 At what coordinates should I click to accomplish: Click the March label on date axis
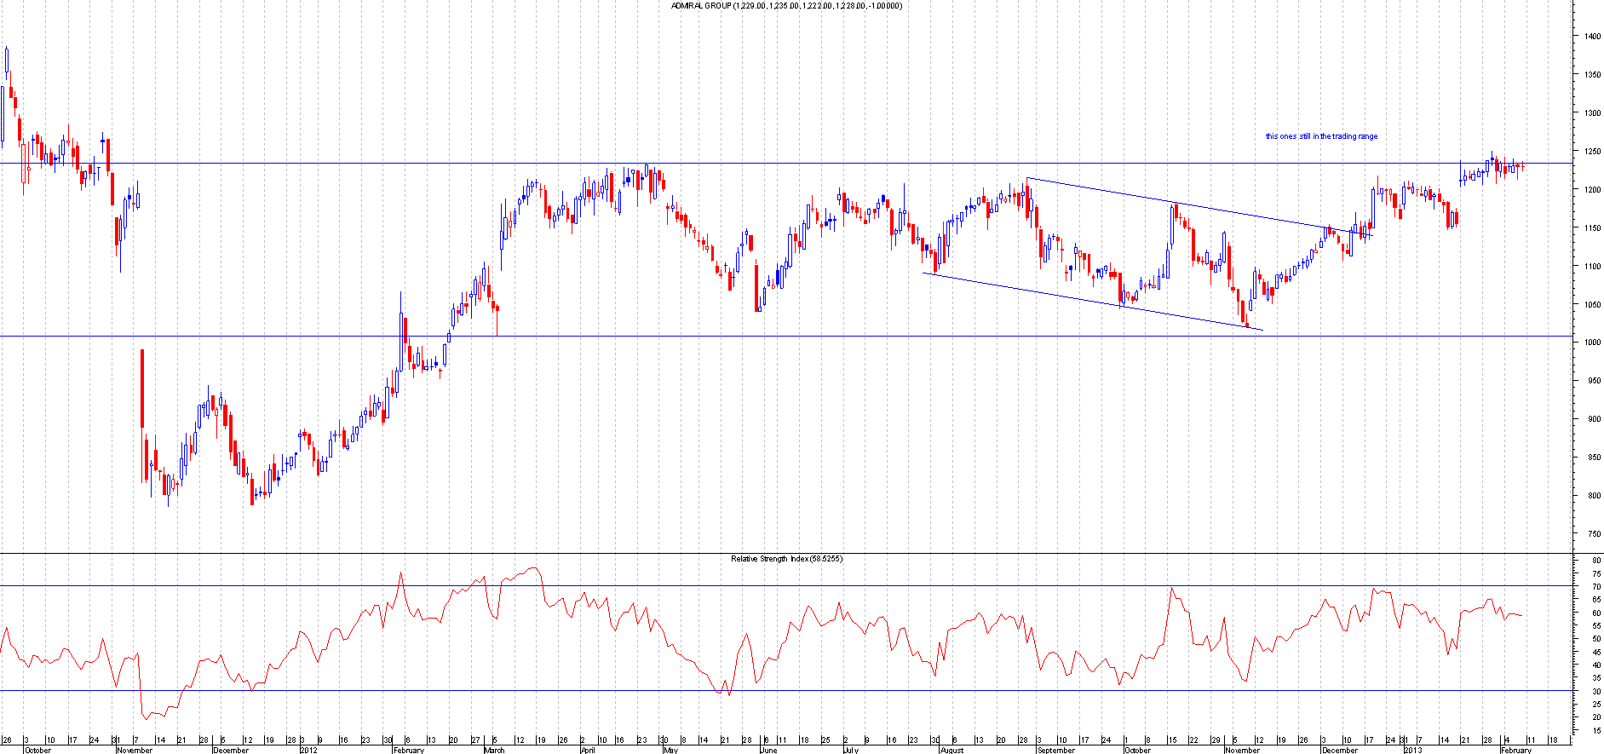(x=494, y=750)
